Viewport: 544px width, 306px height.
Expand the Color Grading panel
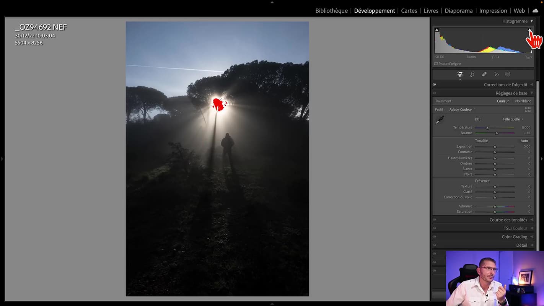tap(531, 237)
